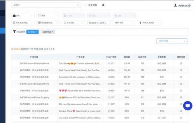Image resolution: width=194 pixels, height=123 pixels.
Task: Select ad text 'Daily New Freshest sale ever'
Action: (x=80, y=64)
